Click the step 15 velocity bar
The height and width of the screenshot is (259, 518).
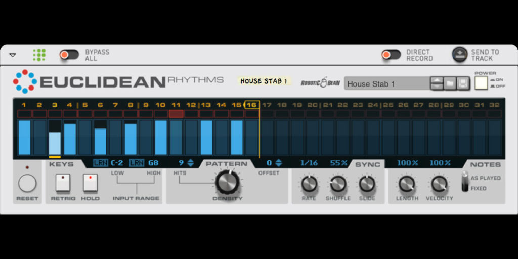(237, 138)
